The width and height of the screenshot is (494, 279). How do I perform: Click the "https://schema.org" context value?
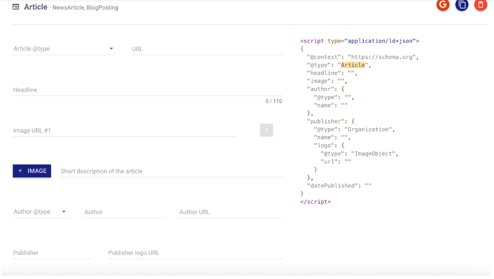[381, 57]
